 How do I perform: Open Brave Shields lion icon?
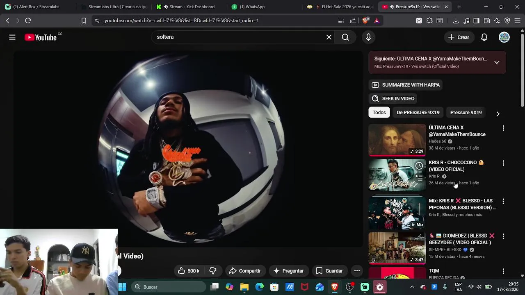[x=366, y=20]
